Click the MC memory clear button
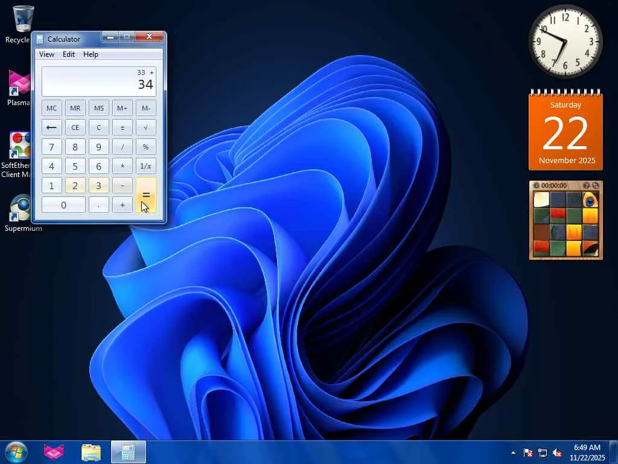 pos(52,108)
